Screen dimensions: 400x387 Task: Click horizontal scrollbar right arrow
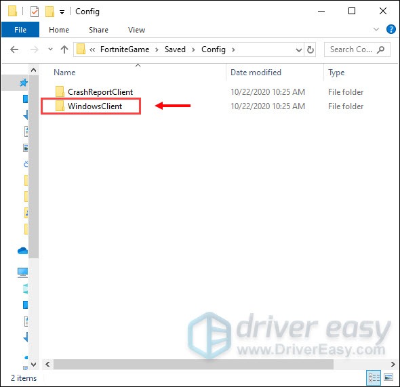393,365
